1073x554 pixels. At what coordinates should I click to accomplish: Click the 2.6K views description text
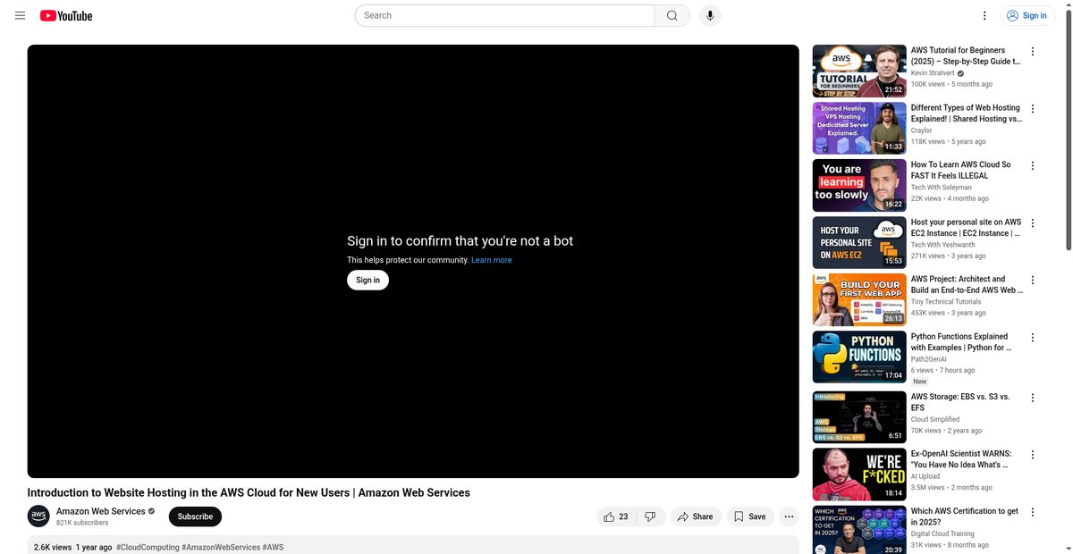point(53,547)
